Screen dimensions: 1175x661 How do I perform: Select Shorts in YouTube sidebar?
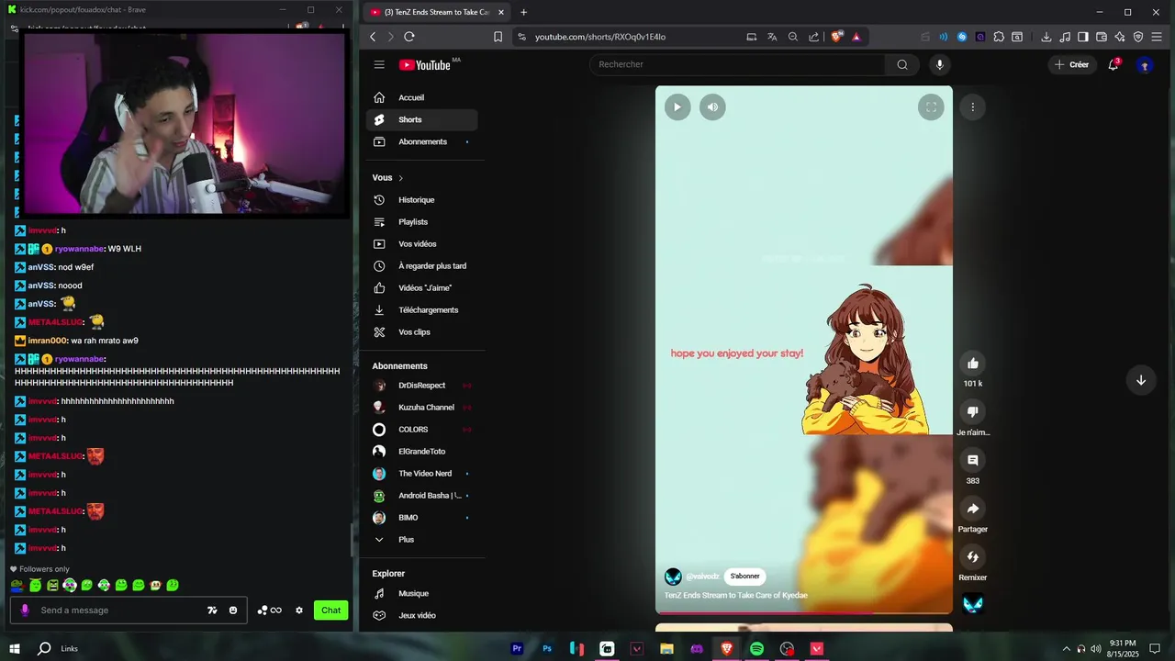(421, 119)
